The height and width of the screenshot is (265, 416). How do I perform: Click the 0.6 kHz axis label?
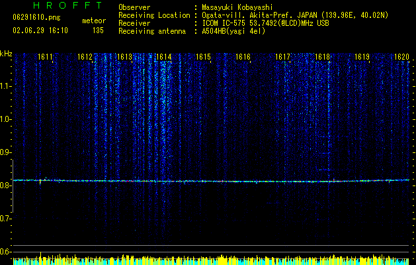point(6,252)
